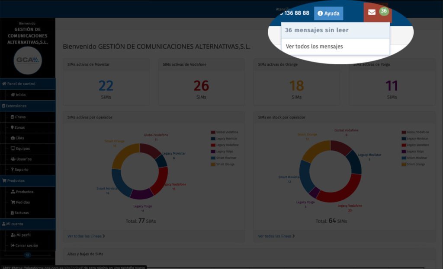
Task: Click the customer service phone number
Action: pyautogui.click(x=294, y=13)
